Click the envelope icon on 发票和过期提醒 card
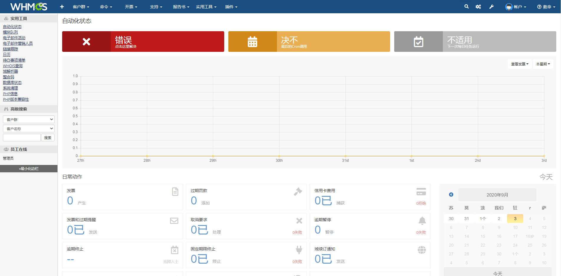The height and width of the screenshot is (276, 561). (x=174, y=221)
